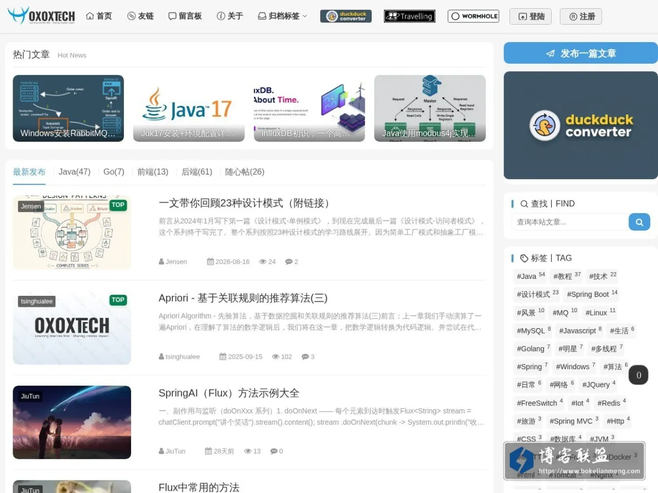Click comment icon showing 3 comments
658x493 pixels.
tap(305, 357)
